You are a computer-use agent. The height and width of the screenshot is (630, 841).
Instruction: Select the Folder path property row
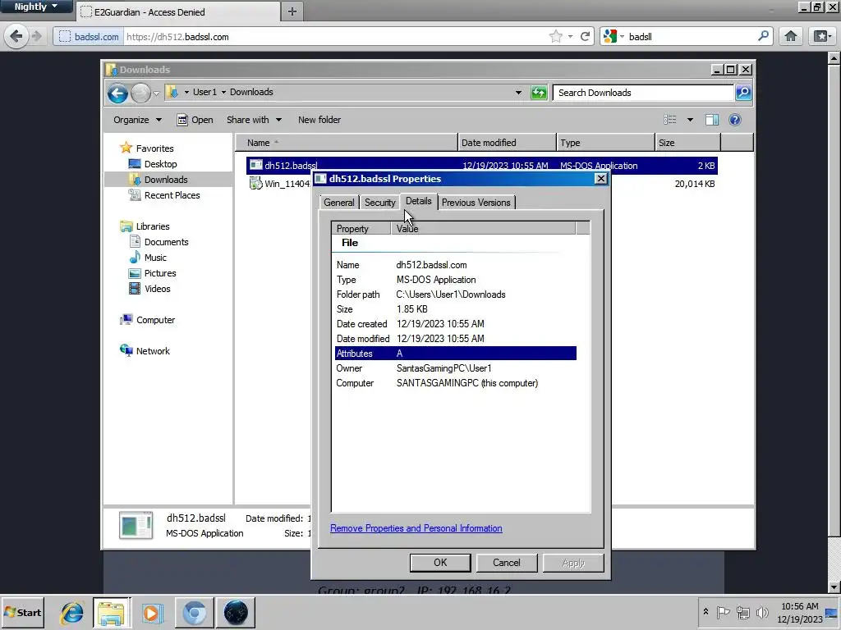(x=455, y=294)
